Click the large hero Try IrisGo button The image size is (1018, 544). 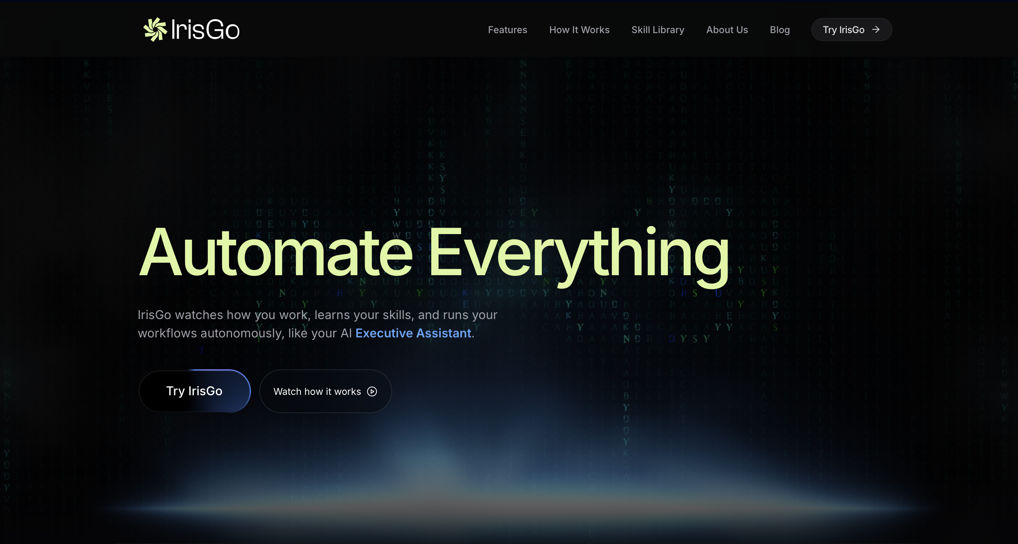point(194,391)
